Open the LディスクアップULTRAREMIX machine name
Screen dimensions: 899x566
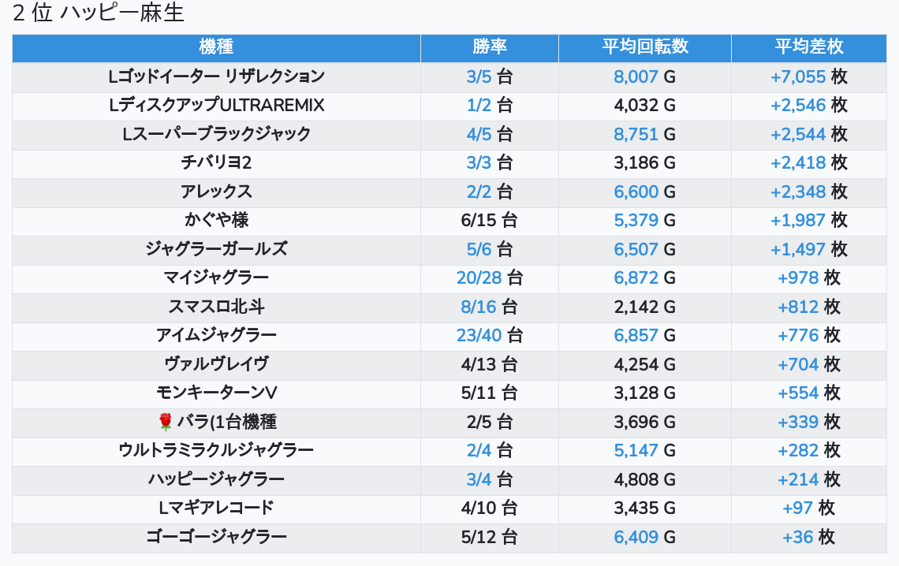tap(216, 106)
